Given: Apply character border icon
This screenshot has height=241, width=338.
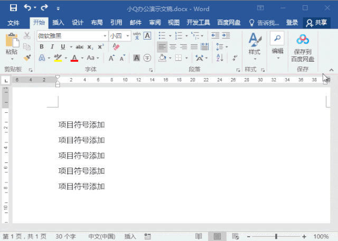Looking at the screenshot, I should [147, 35].
